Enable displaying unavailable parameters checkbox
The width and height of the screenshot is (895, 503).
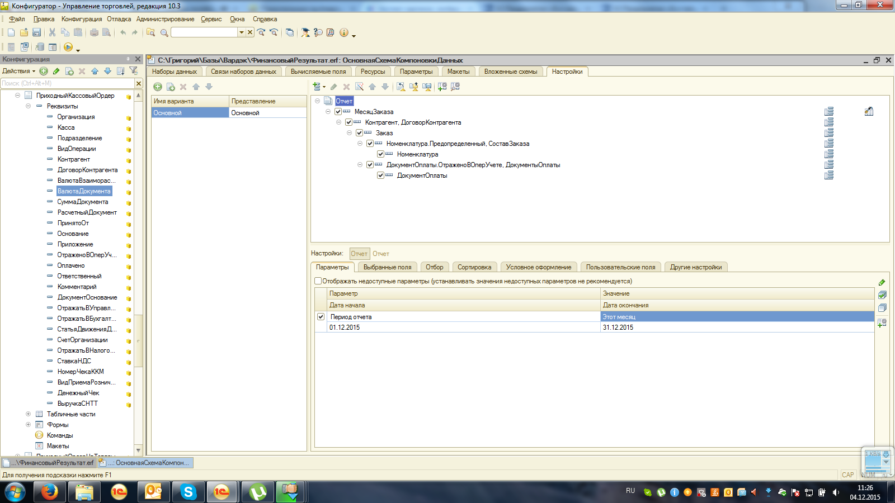tap(318, 281)
